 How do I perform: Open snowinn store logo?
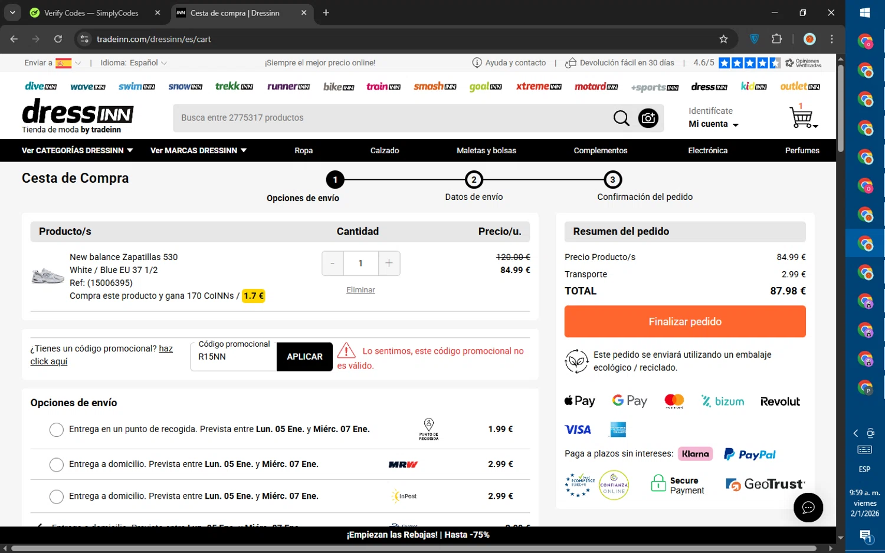tap(185, 87)
